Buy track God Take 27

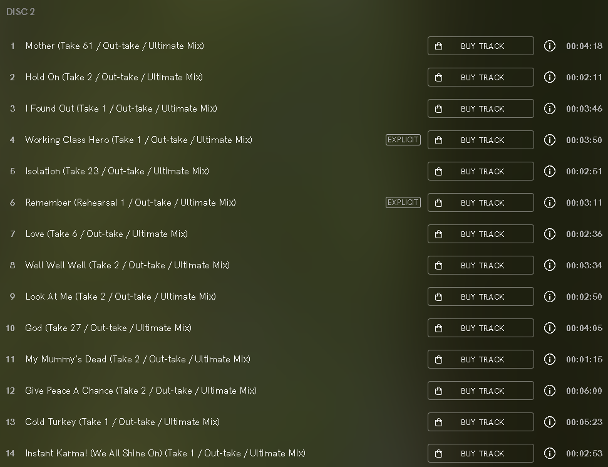coord(481,328)
